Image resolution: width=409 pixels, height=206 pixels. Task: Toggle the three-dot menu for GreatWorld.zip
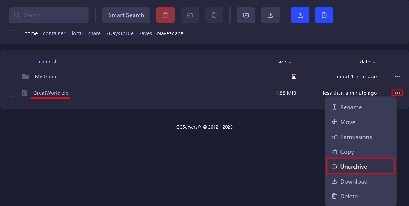[x=397, y=93]
